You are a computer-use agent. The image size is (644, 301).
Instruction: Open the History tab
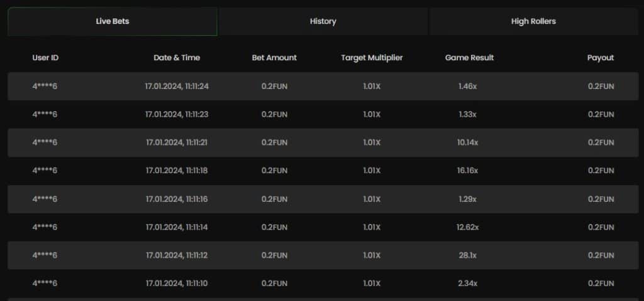point(323,21)
